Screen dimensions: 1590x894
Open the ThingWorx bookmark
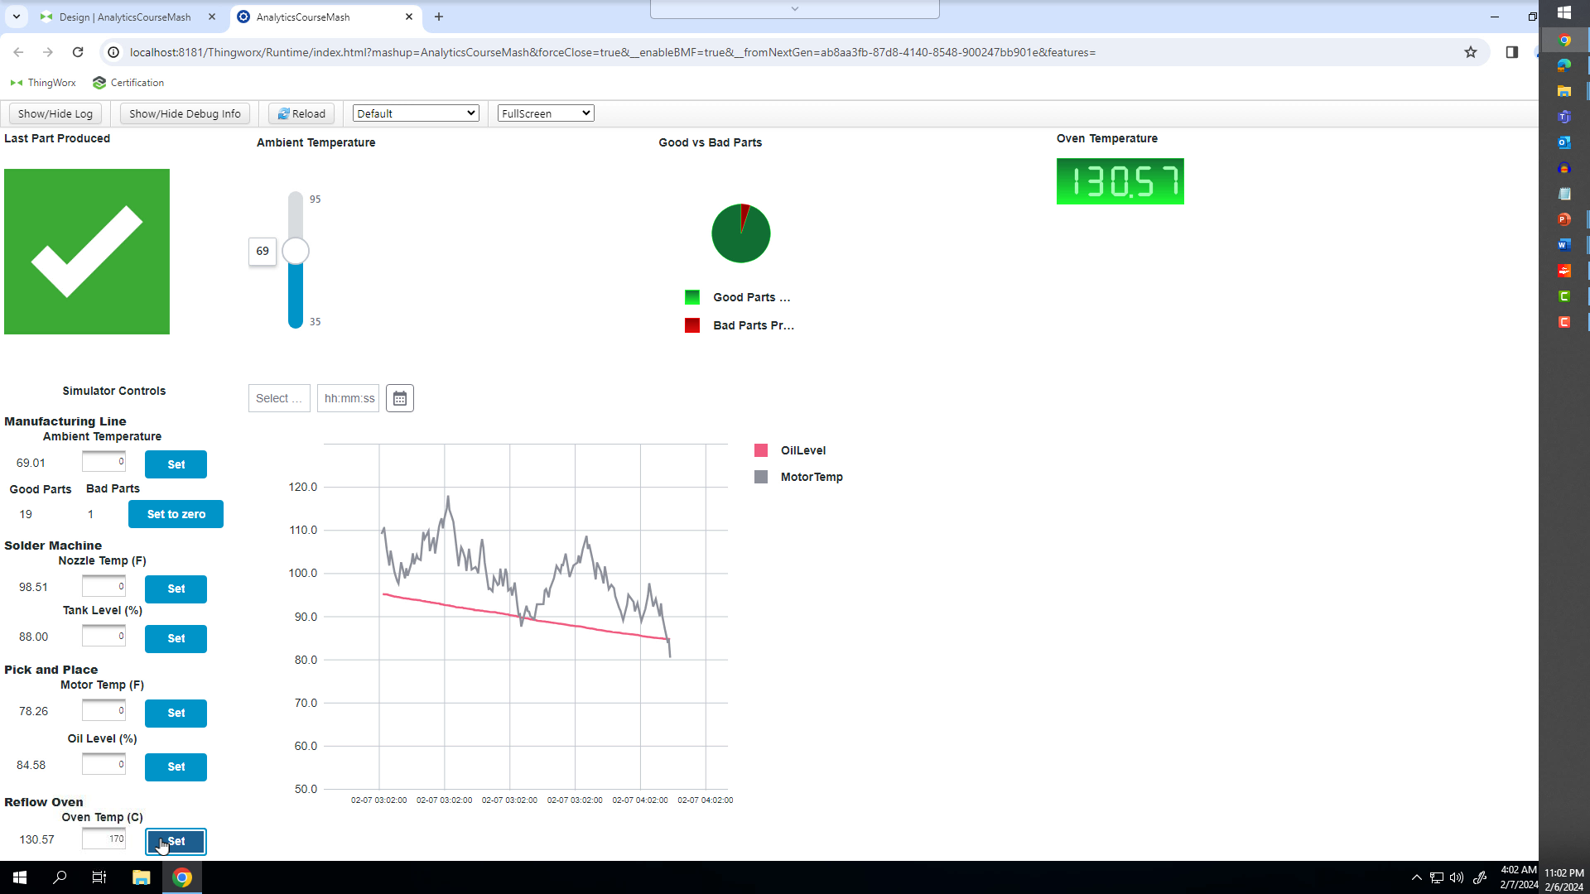(x=43, y=83)
